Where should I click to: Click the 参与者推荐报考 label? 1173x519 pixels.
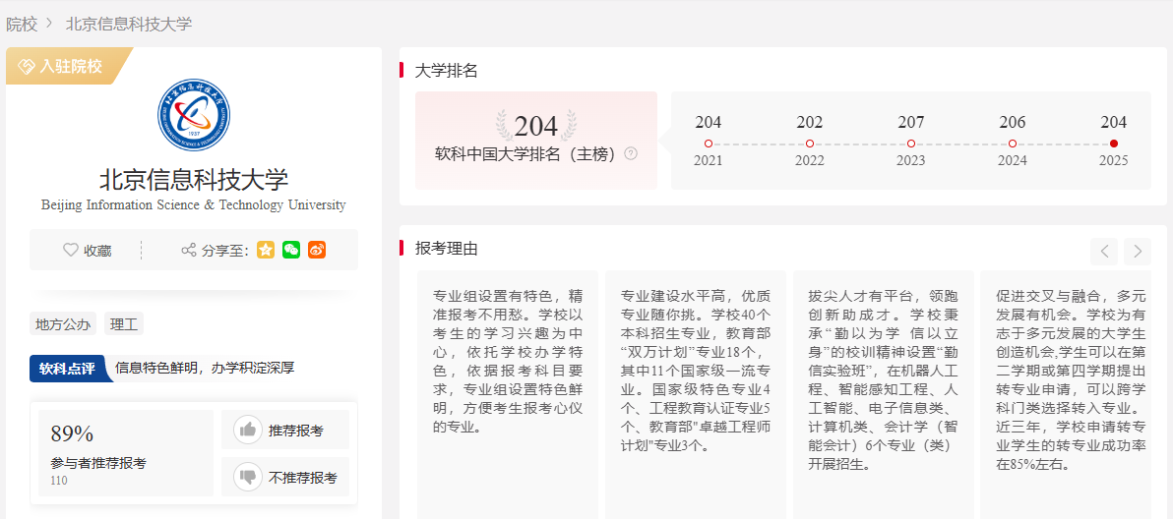click(x=98, y=463)
